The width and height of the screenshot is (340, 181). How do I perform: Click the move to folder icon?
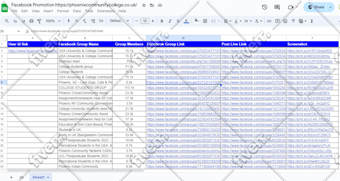[152, 5]
